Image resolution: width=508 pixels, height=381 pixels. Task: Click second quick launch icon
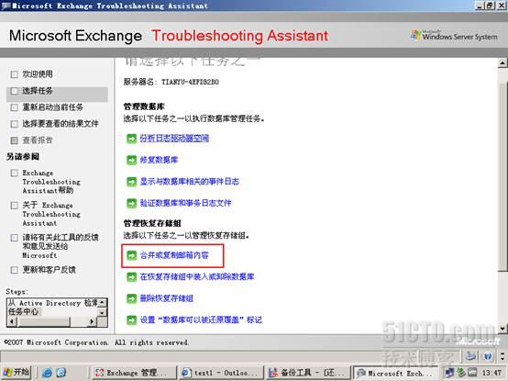(x=61, y=373)
